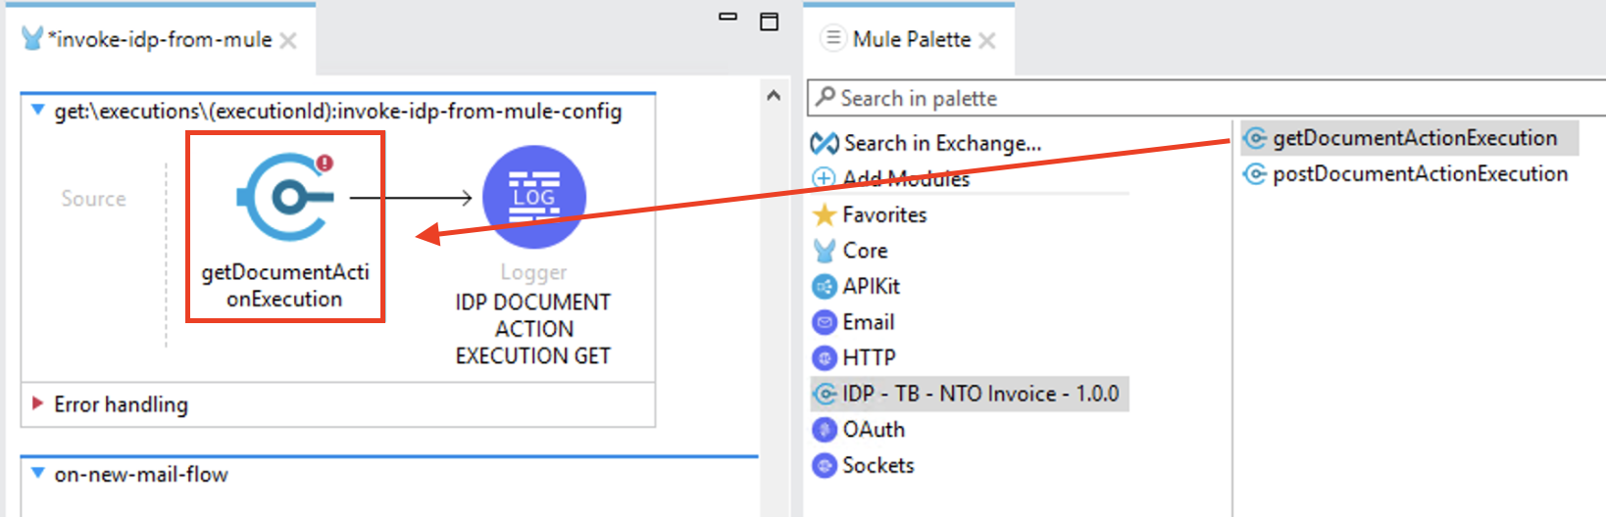Click the APIKit module icon

click(825, 287)
